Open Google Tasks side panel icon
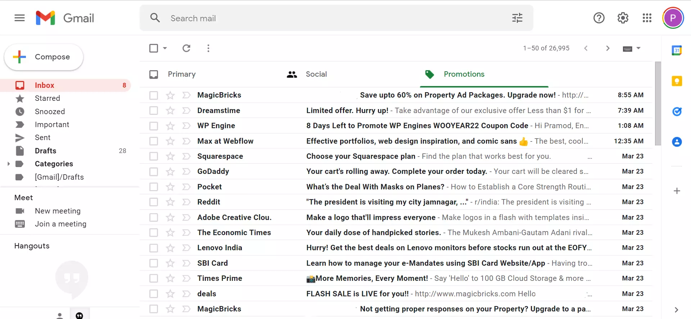691x319 pixels. click(677, 112)
